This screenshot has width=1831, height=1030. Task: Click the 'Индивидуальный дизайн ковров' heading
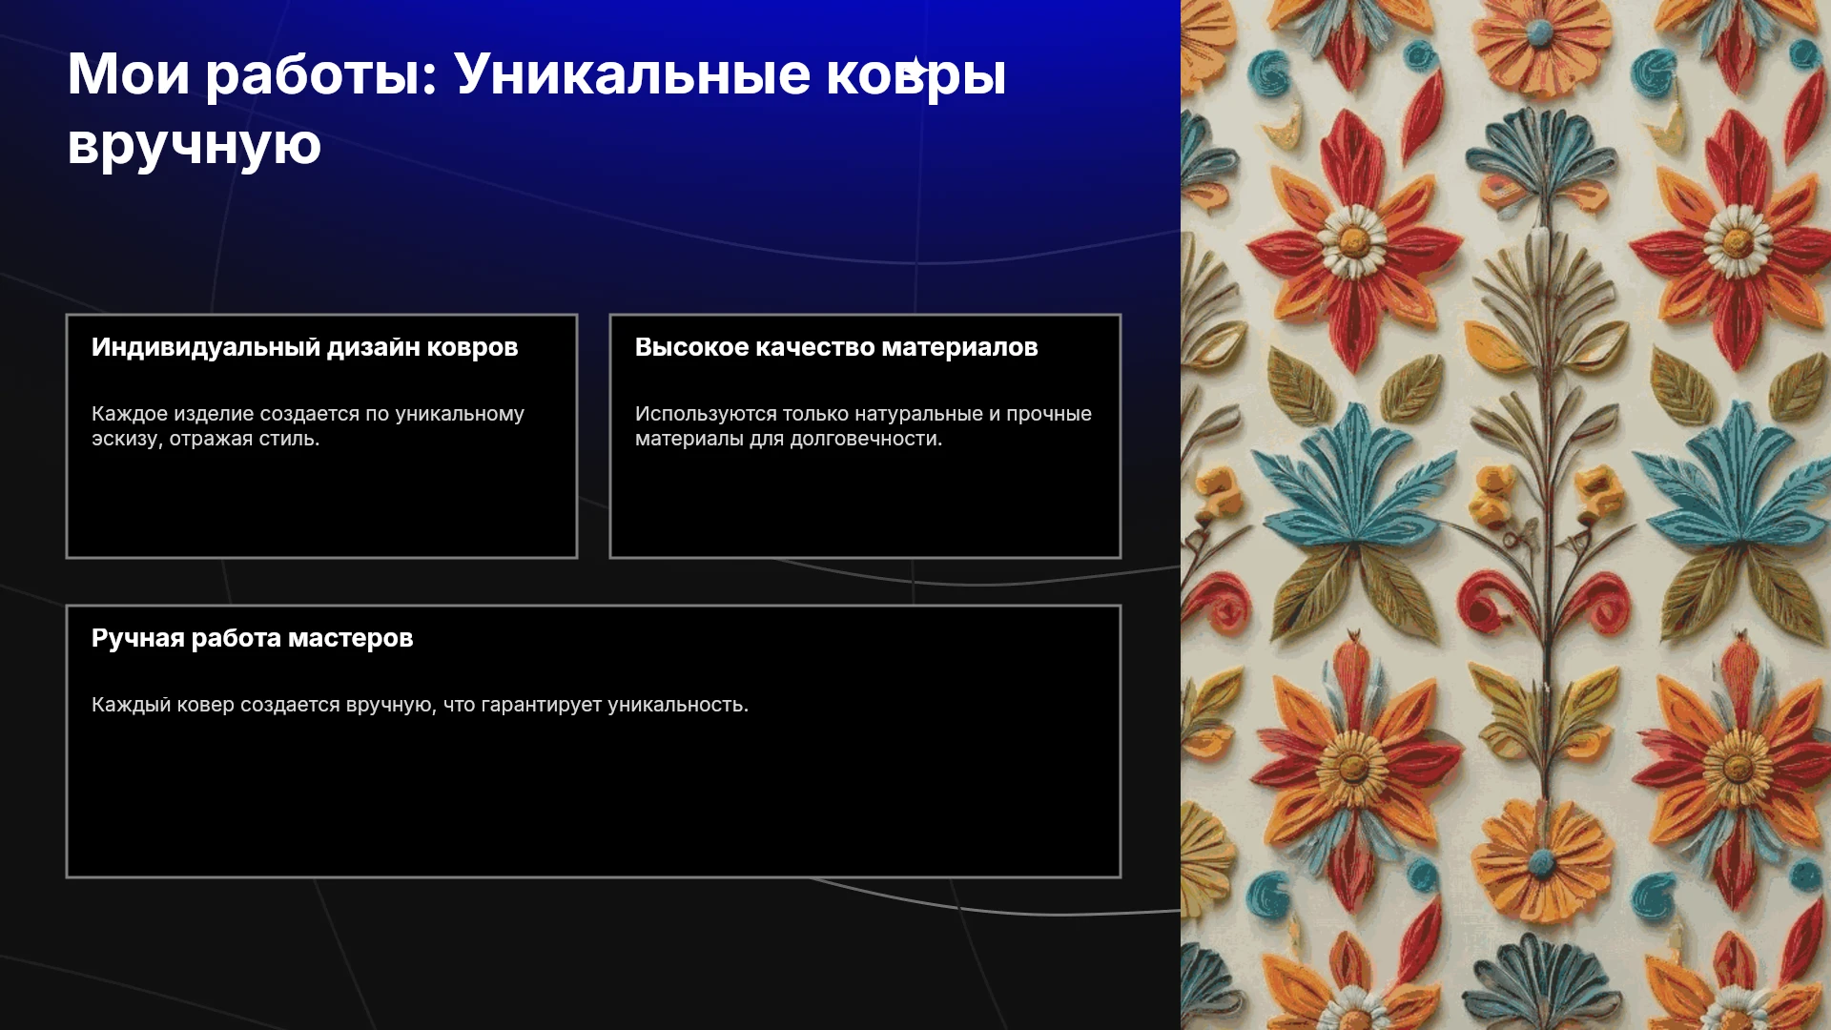(304, 347)
